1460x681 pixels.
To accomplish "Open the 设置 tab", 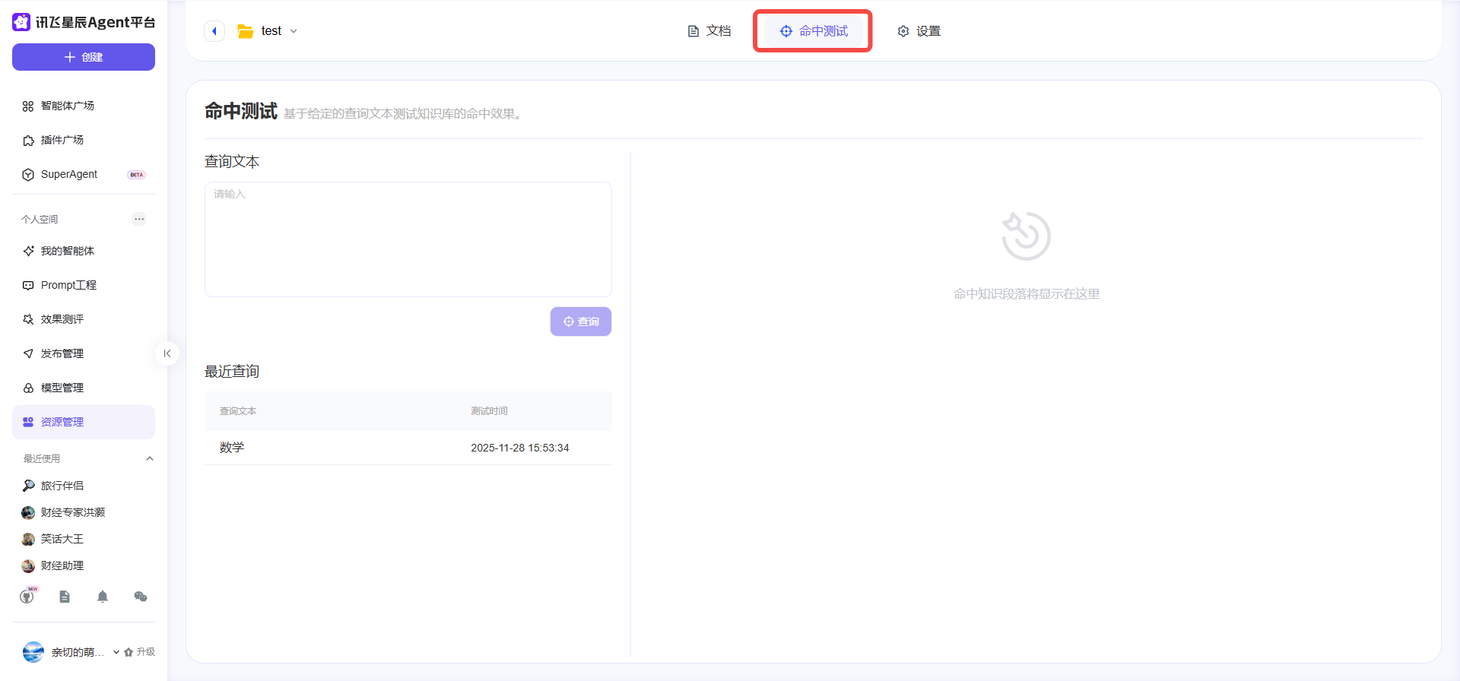I will tap(919, 31).
